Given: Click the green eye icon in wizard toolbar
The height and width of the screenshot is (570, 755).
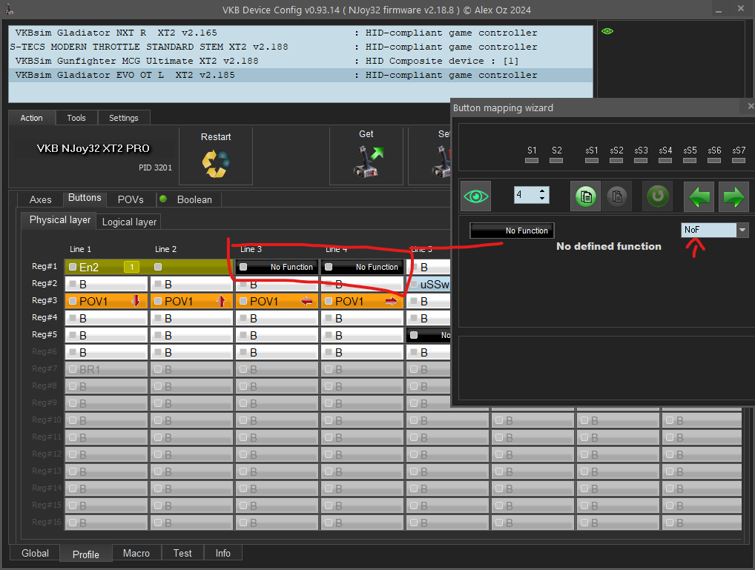Looking at the screenshot, I should 475,196.
